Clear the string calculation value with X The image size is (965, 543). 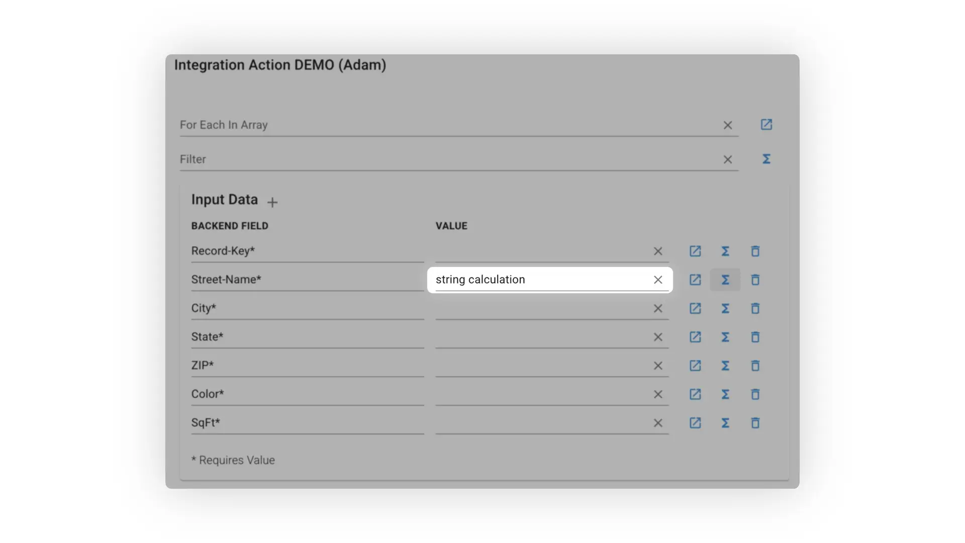657,280
